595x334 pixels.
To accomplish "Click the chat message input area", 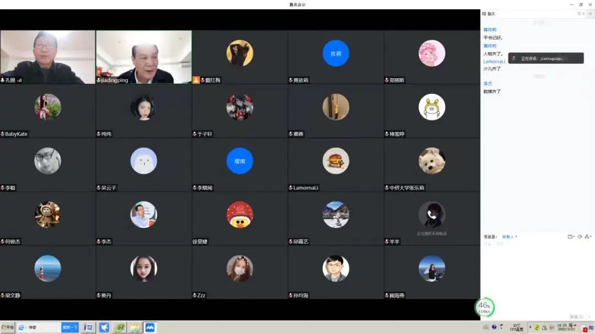I will (537, 277).
